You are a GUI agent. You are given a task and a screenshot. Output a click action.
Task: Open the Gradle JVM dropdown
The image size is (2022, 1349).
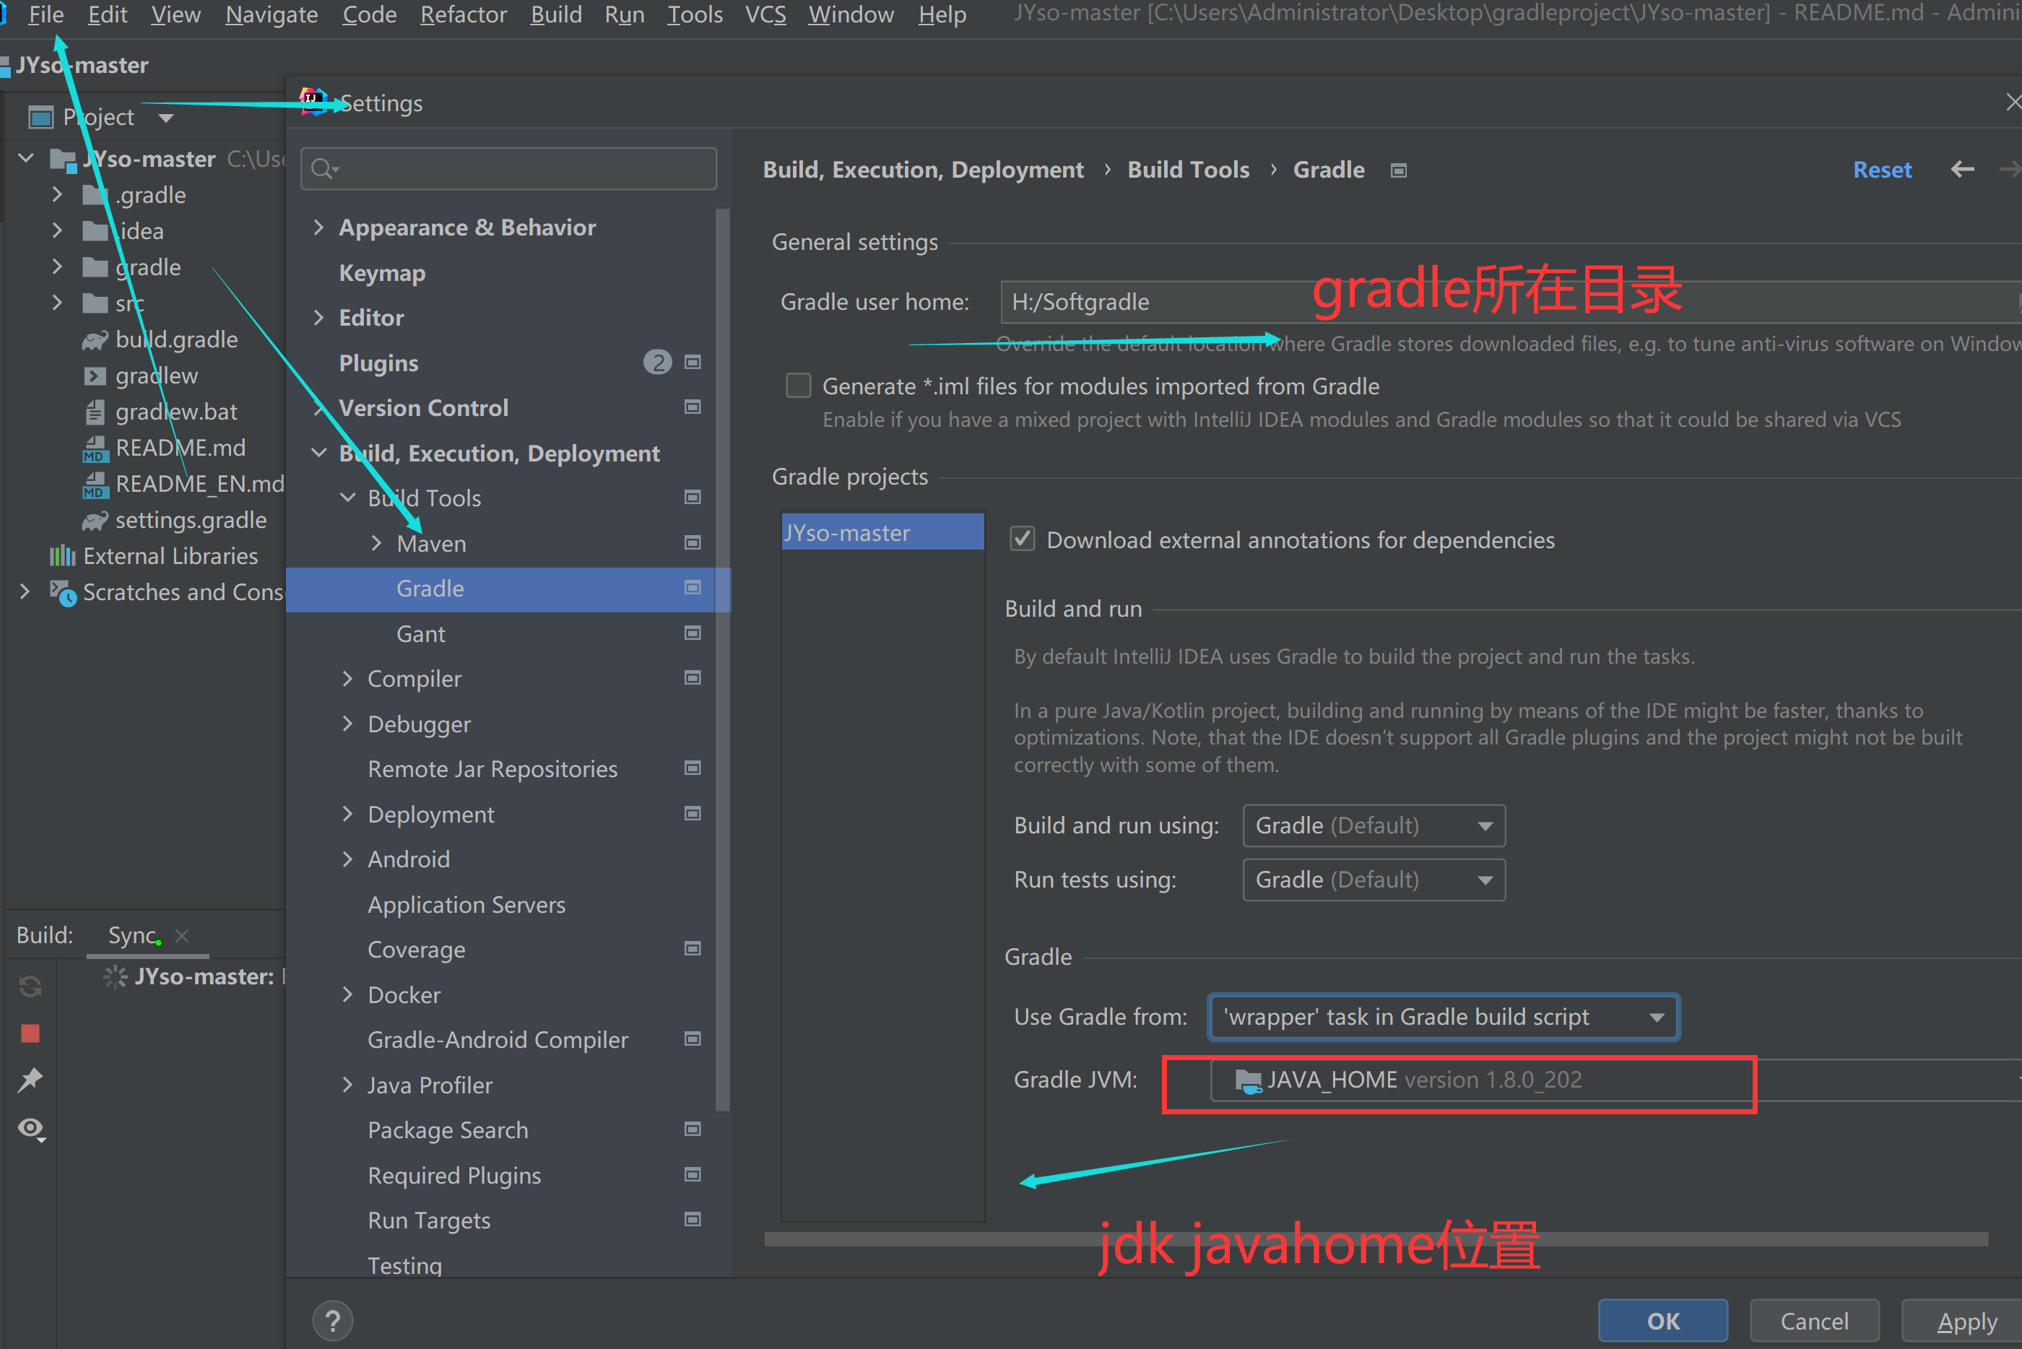(1615, 1080)
